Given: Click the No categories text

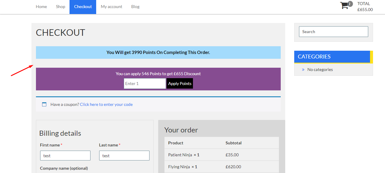Looking at the screenshot, I should point(320,69).
